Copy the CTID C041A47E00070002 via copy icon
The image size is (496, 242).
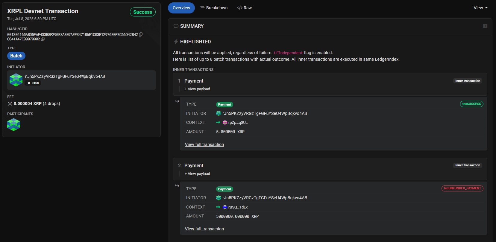[43, 39]
